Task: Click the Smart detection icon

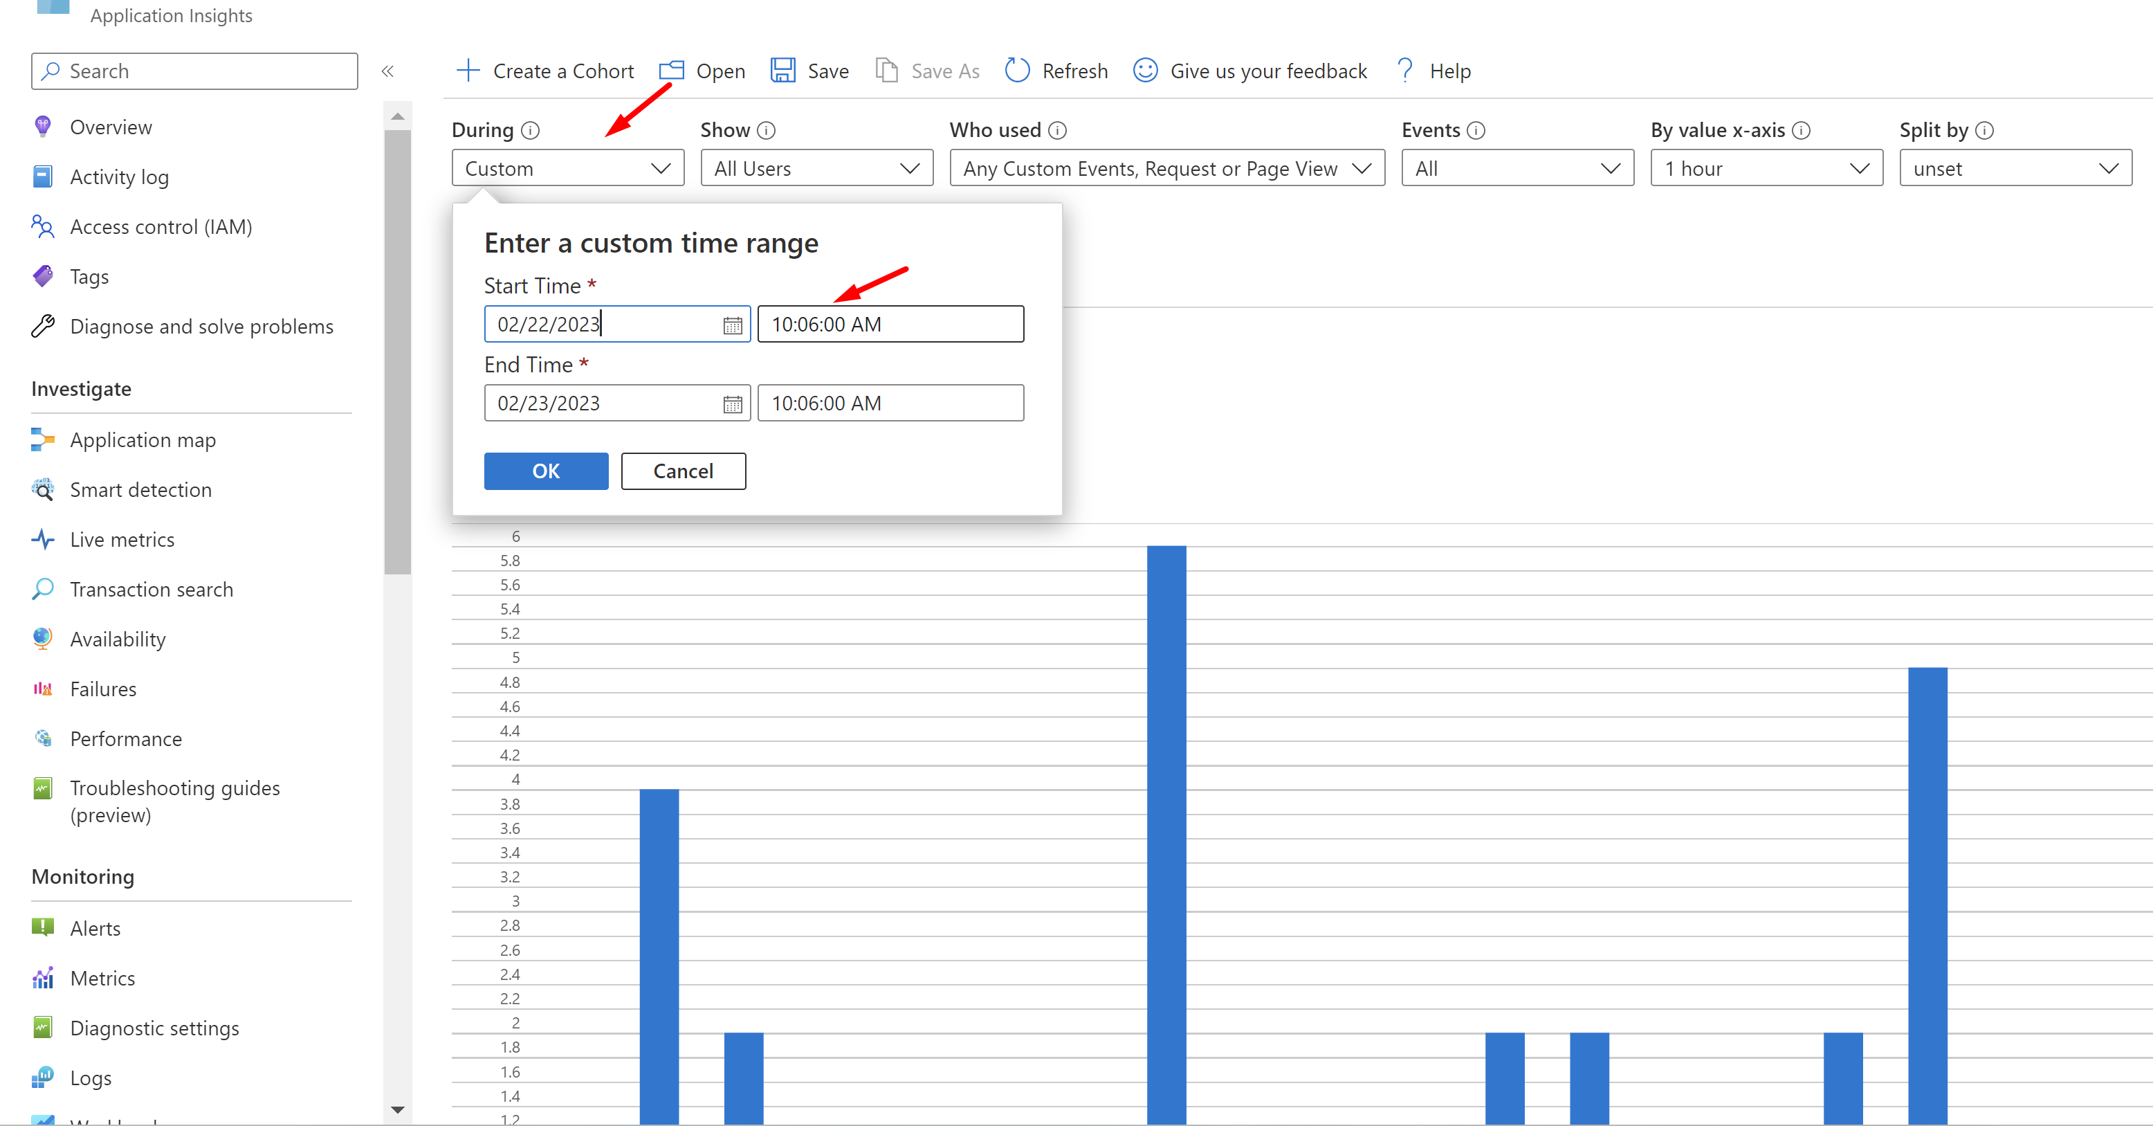Action: pyautogui.click(x=43, y=489)
